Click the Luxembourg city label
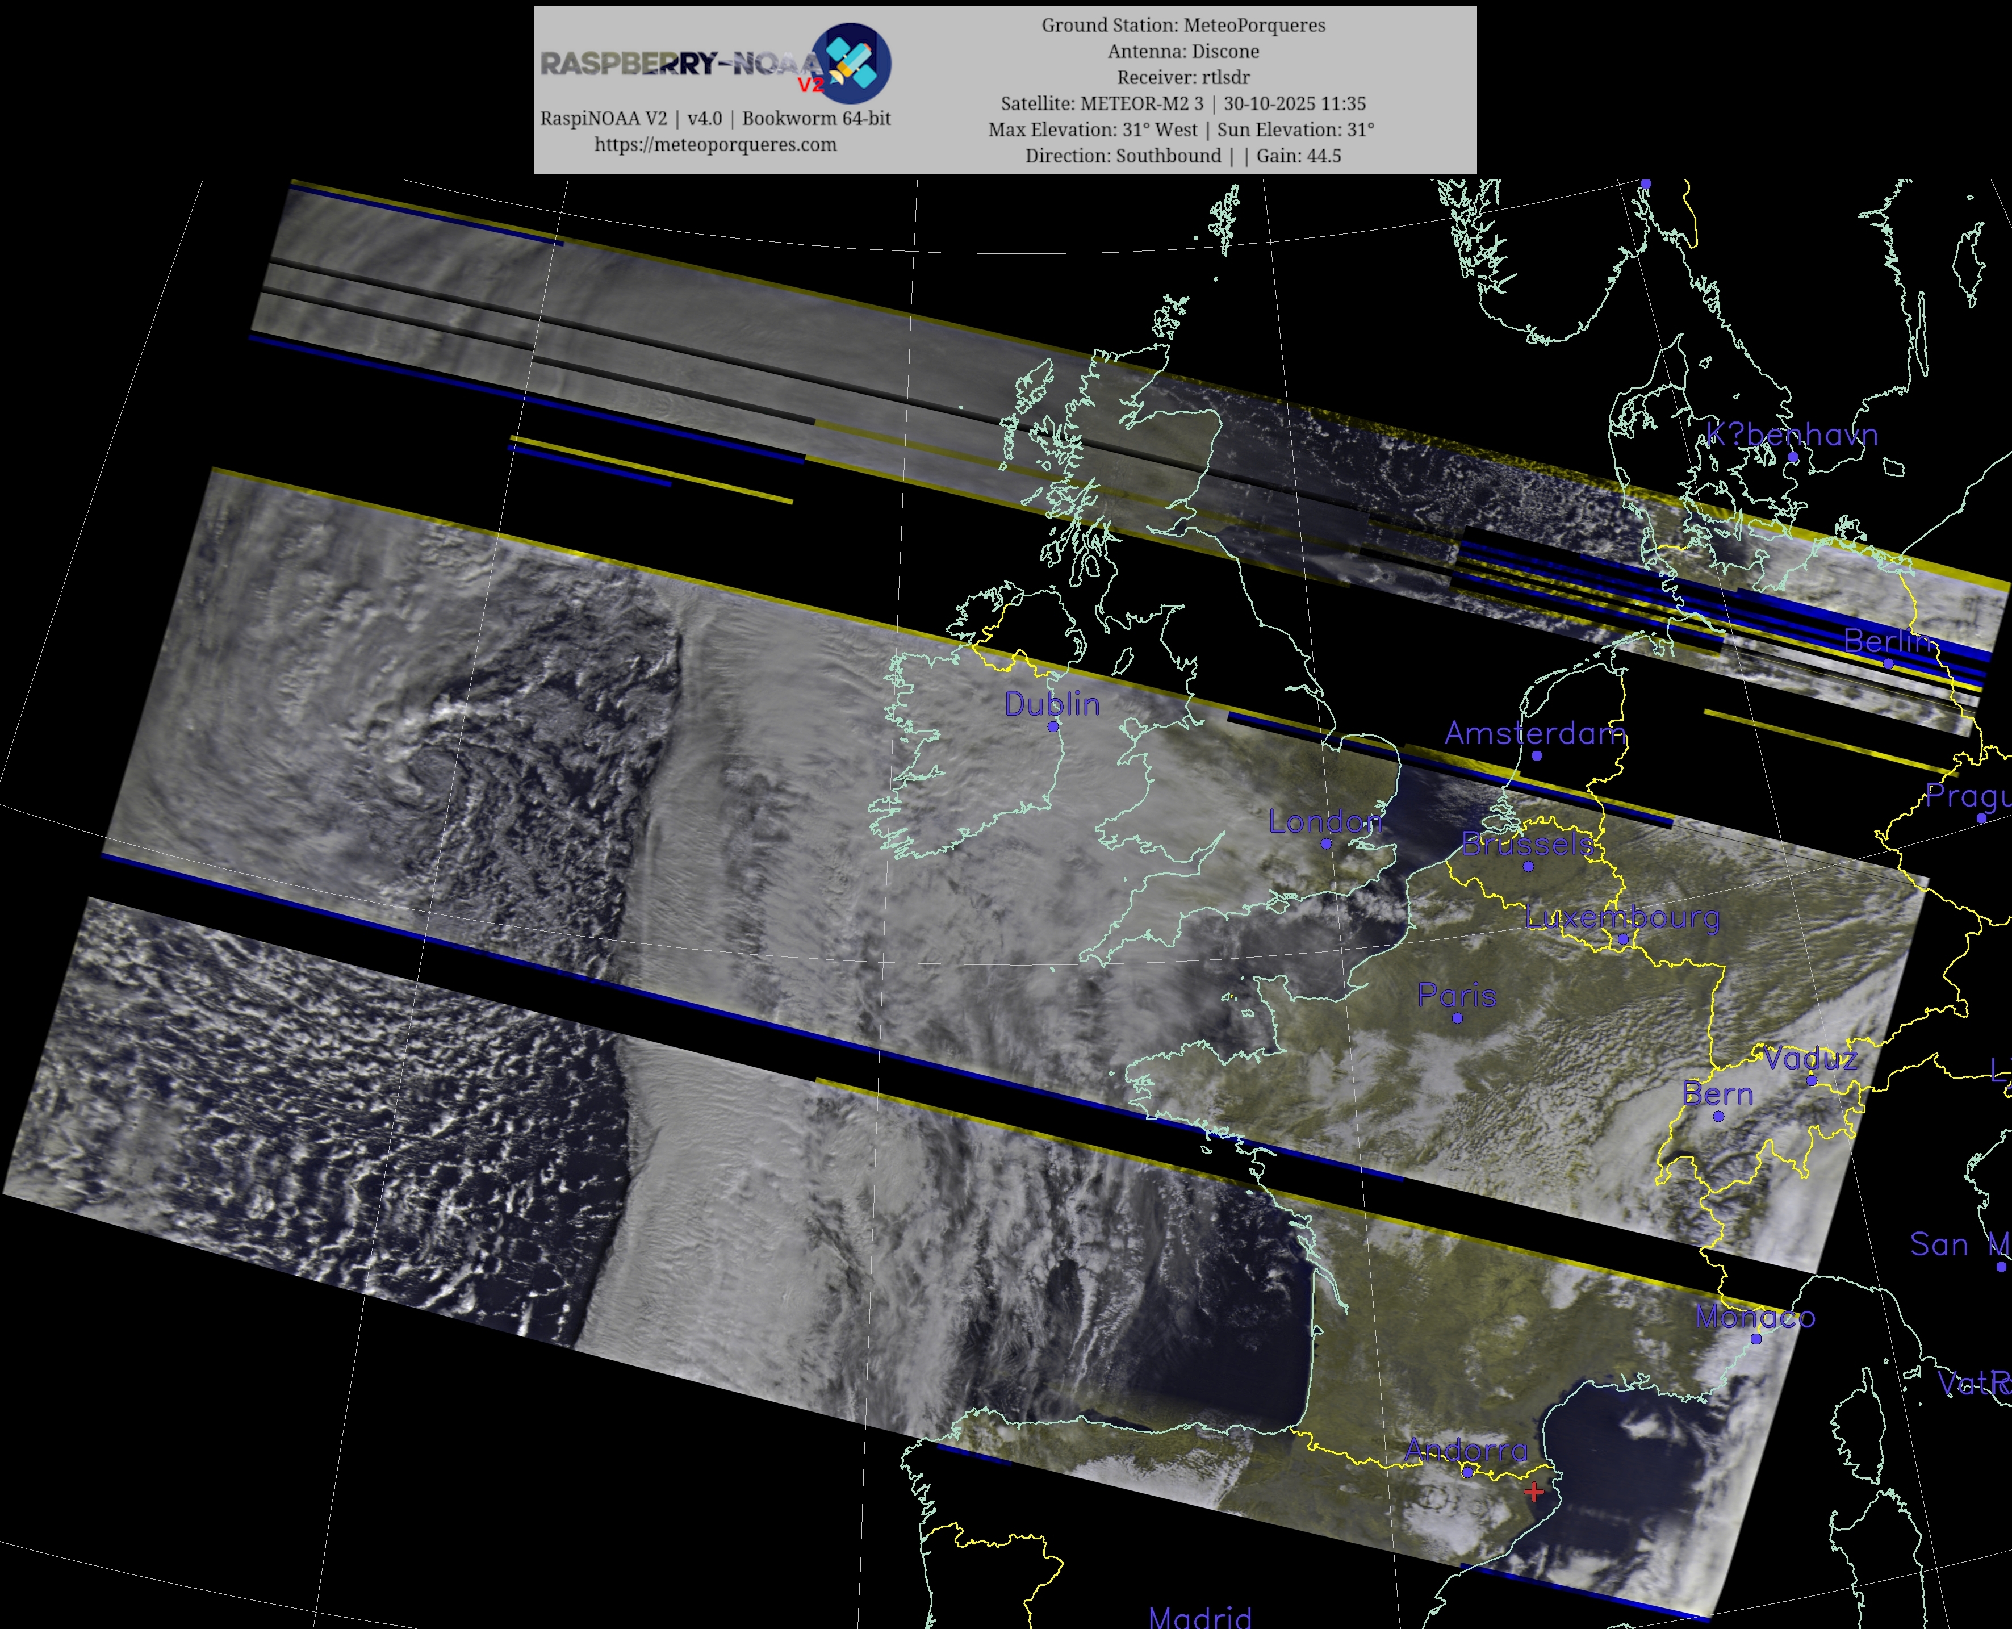This screenshot has width=2012, height=1629. click(1623, 917)
